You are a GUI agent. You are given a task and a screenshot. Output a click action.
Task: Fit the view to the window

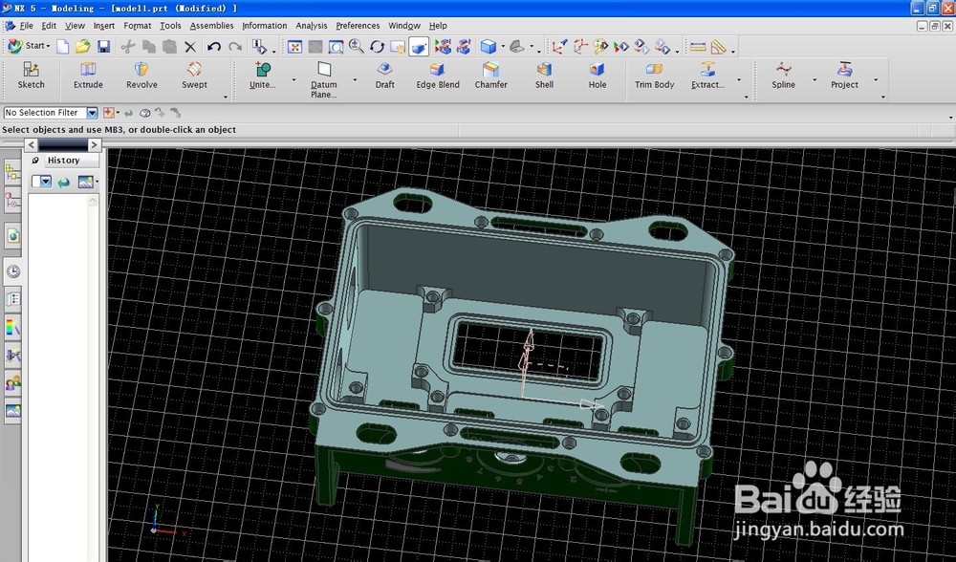(x=295, y=47)
